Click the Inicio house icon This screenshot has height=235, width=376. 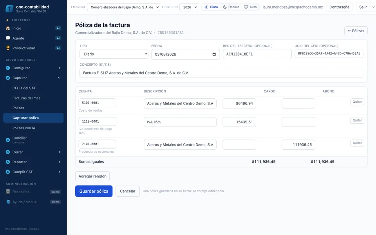click(x=8, y=28)
